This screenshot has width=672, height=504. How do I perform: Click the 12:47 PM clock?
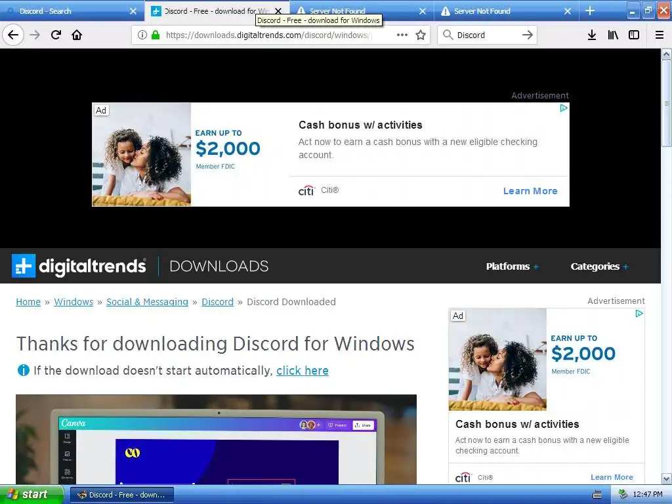[x=648, y=495]
